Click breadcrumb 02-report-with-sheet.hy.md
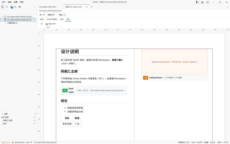 (x=51, y=11)
